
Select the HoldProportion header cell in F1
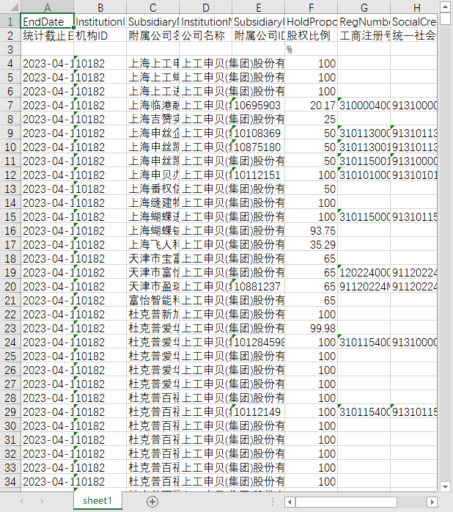tap(312, 21)
